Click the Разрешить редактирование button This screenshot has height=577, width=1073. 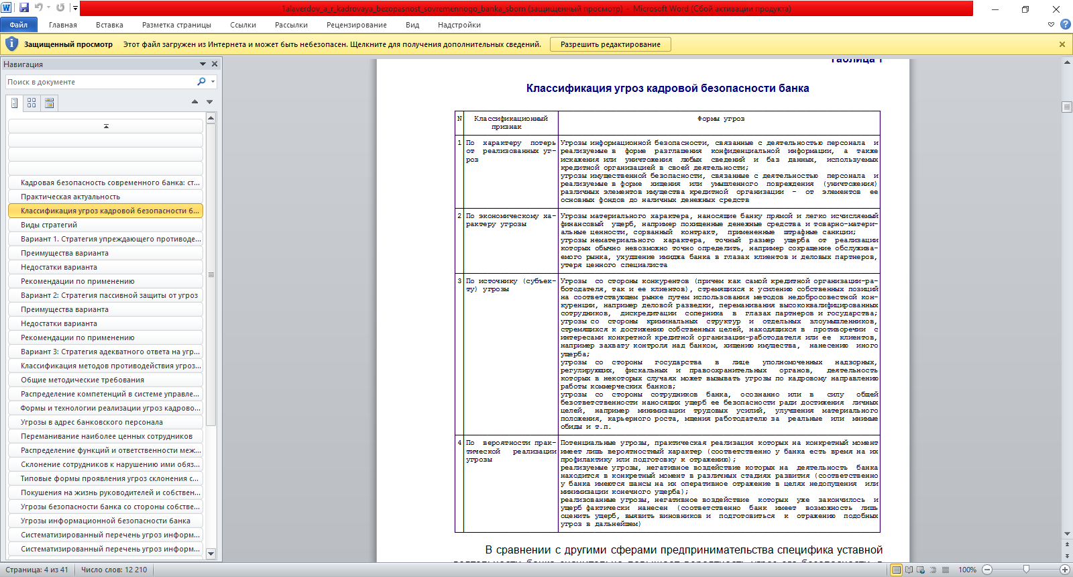[x=610, y=44]
